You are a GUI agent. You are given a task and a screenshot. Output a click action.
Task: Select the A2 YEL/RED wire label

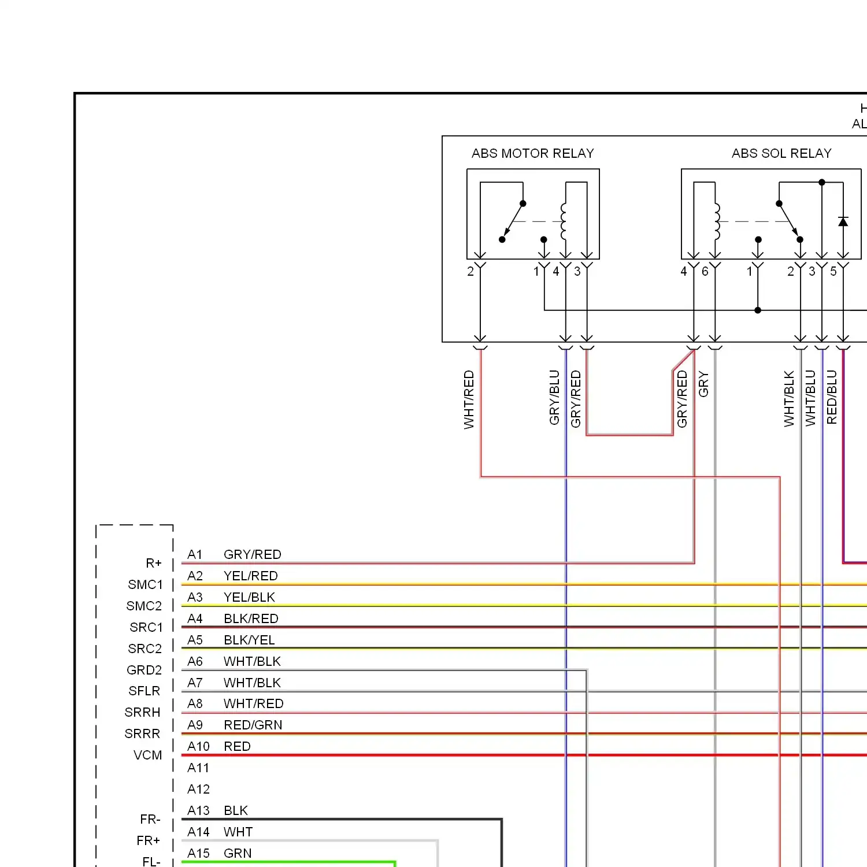pos(232,576)
